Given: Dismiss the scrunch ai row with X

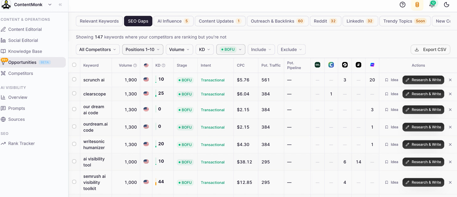Looking at the screenshot, I should click(450, 80).
